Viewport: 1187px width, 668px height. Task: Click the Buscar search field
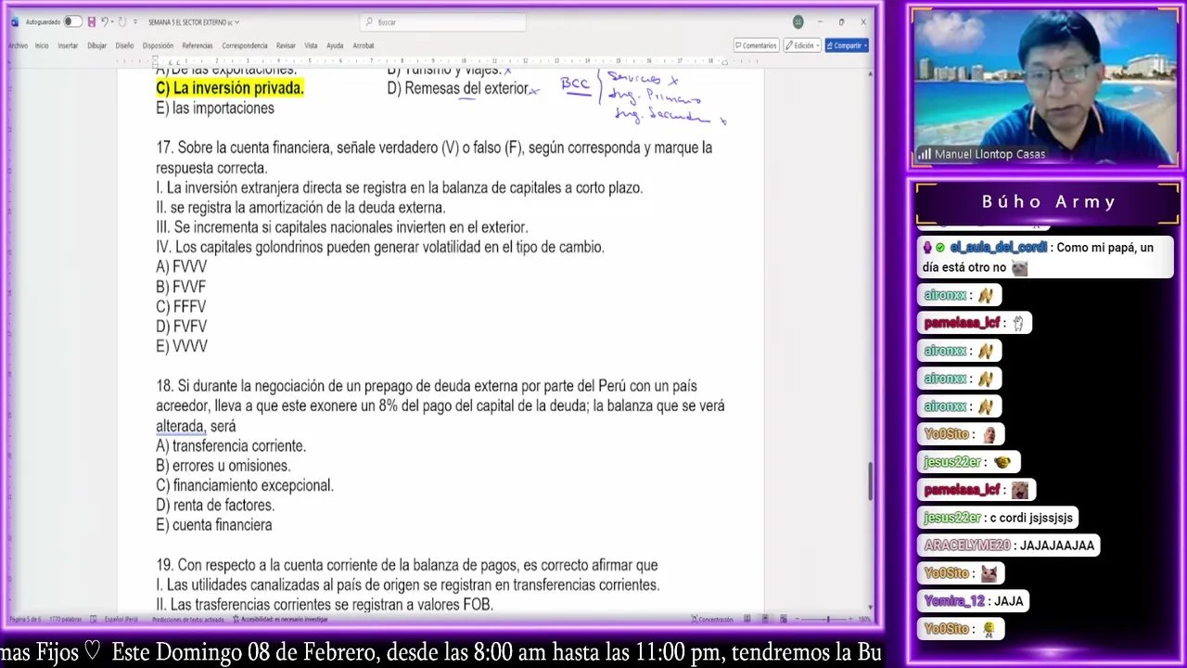pos(443,21)
